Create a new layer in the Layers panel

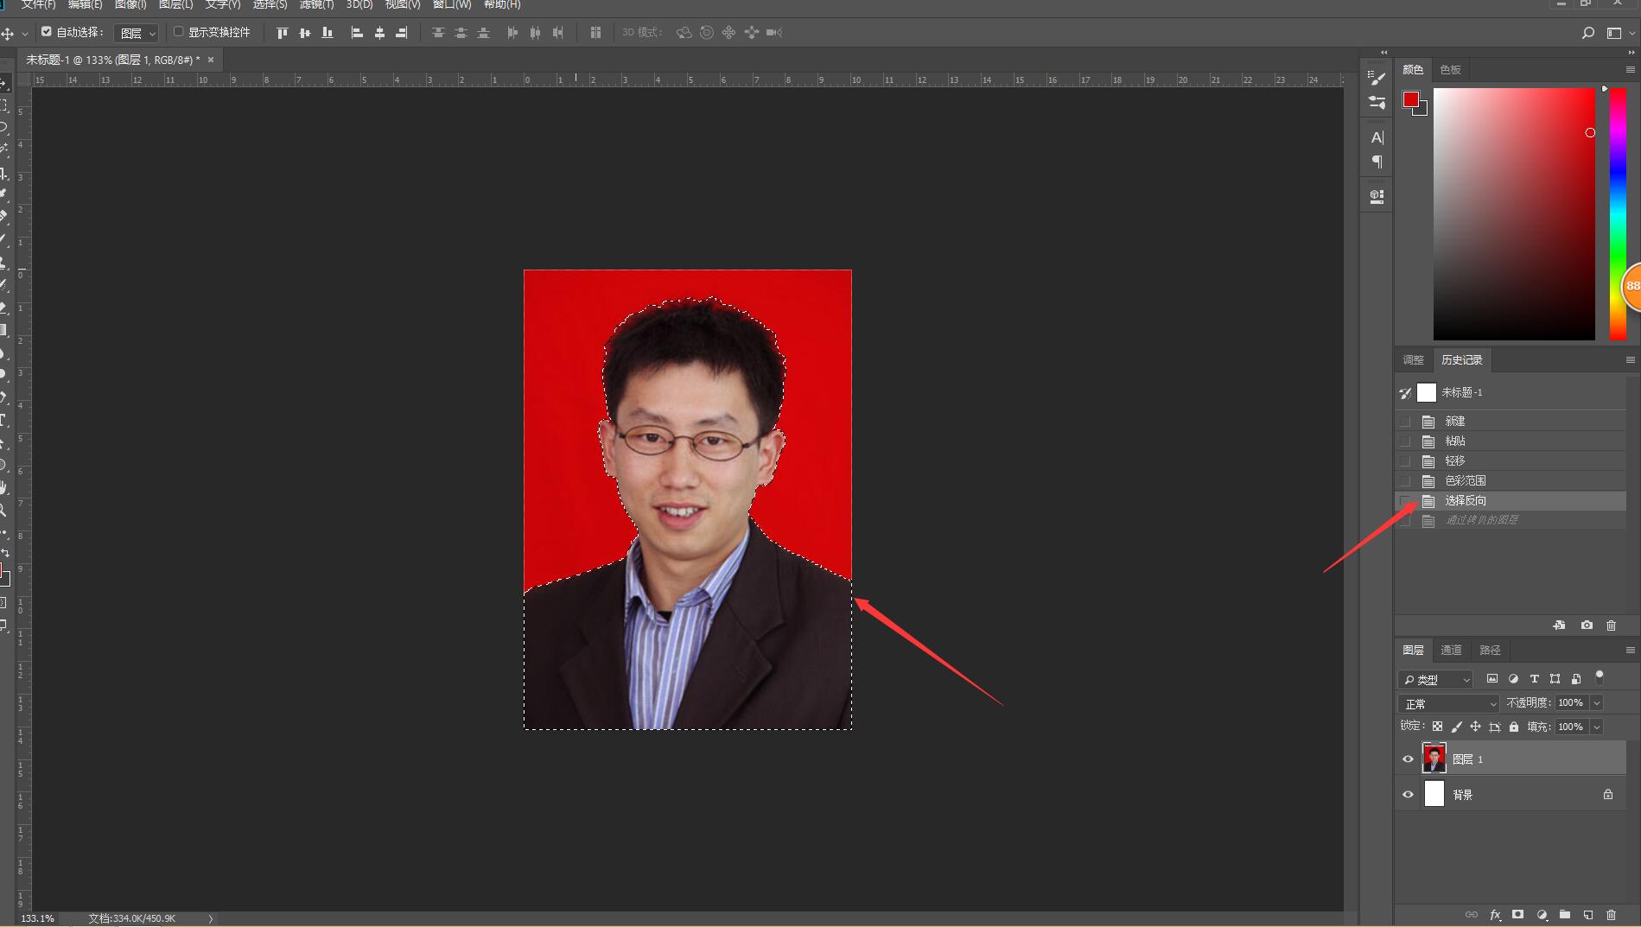tap(1587, 915)
